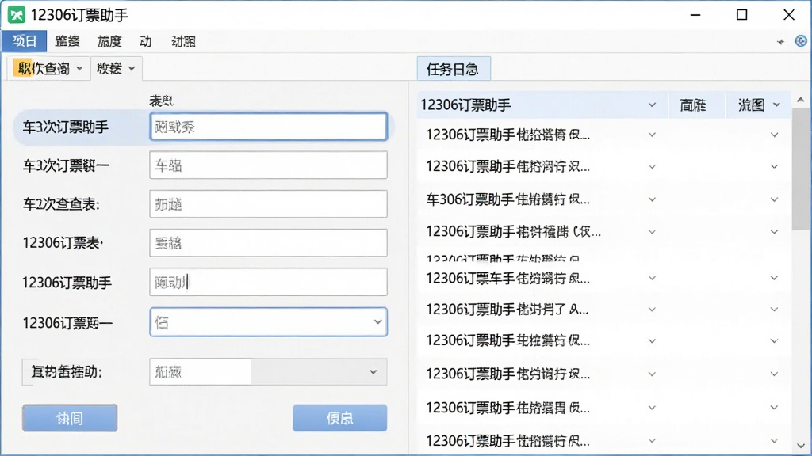Open the row-end chevron of the row ending A...
812x456 pixels.
(774, 310)
